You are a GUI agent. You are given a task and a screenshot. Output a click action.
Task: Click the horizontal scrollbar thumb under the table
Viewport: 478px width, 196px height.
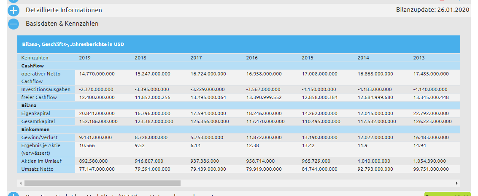click(102, 183)
